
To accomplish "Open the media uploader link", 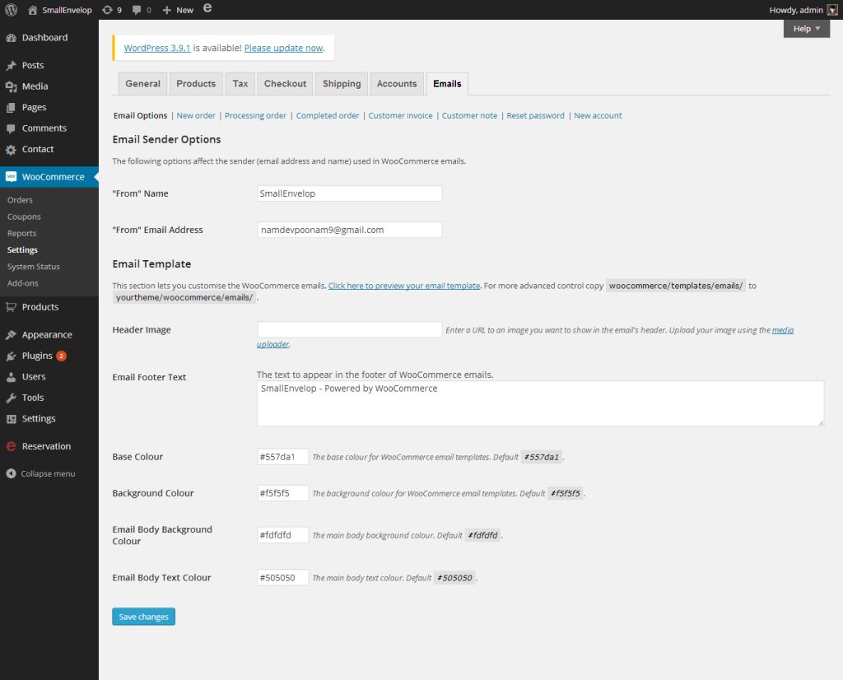I will pos(782,330).
